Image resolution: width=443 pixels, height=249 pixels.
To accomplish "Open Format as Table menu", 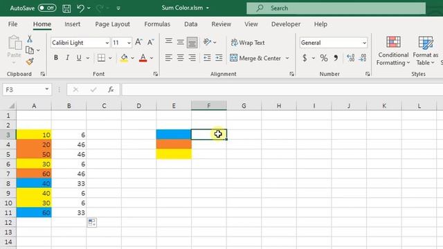I will [x=426, y=50].
